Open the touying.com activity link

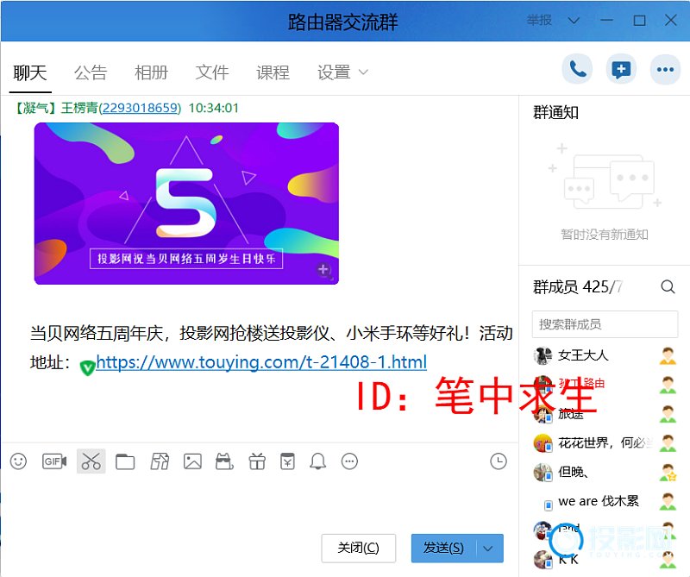[x=261, y=362]
